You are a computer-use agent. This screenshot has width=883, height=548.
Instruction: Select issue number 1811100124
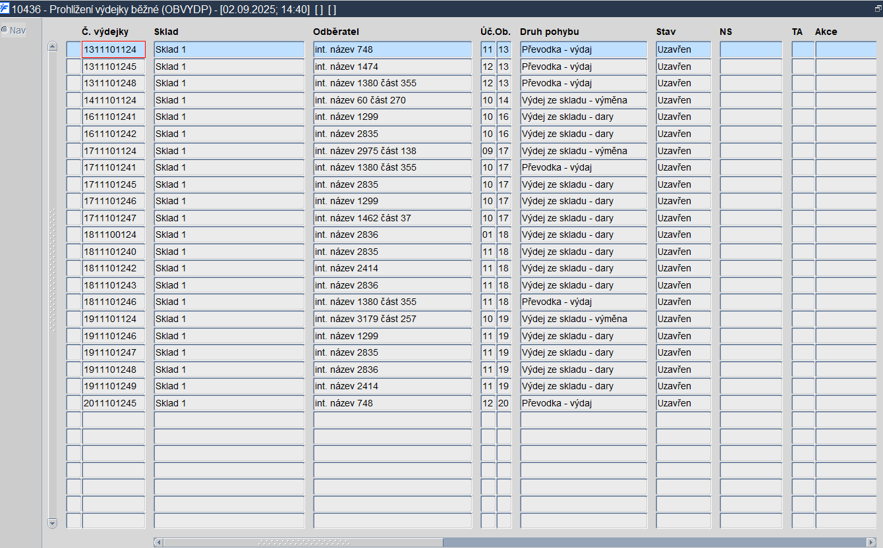[x=113, y=234]
